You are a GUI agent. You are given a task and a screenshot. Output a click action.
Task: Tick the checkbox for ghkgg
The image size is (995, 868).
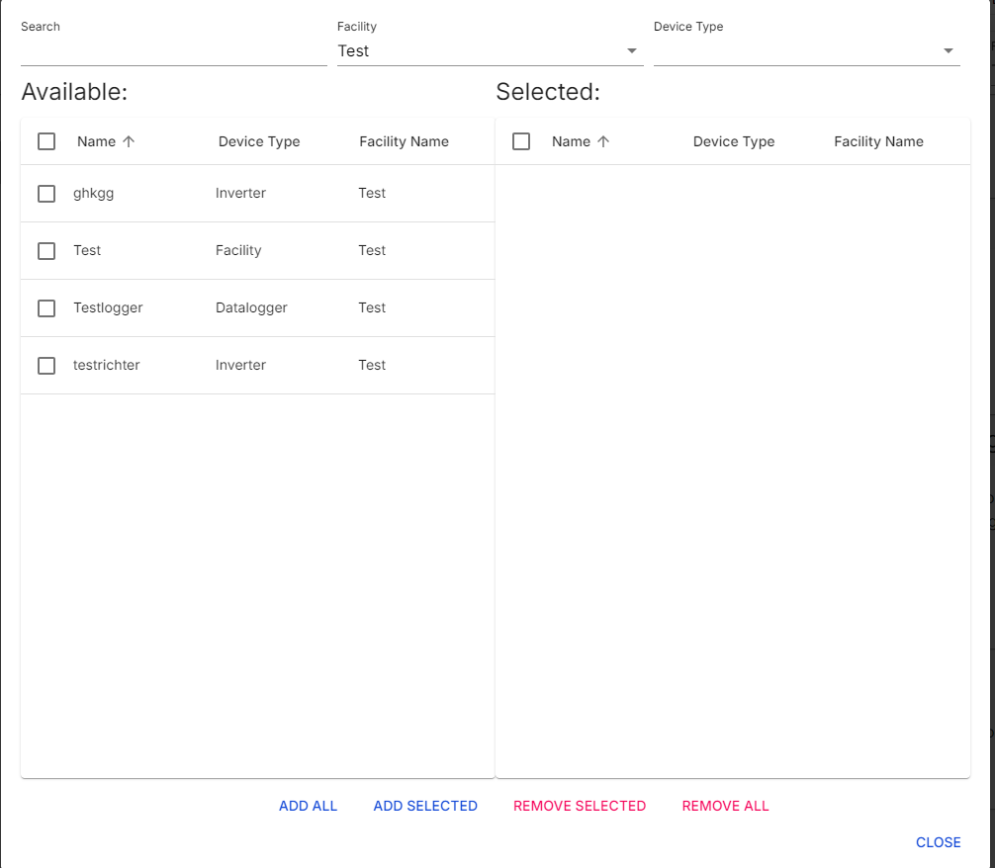(x=46, y=194)
